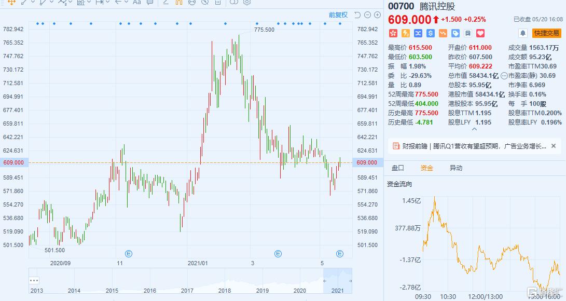Image resolution: width=566 pixels, height=301 pixels.
Task: Click the red heart favorite icon
Action: 480,33
